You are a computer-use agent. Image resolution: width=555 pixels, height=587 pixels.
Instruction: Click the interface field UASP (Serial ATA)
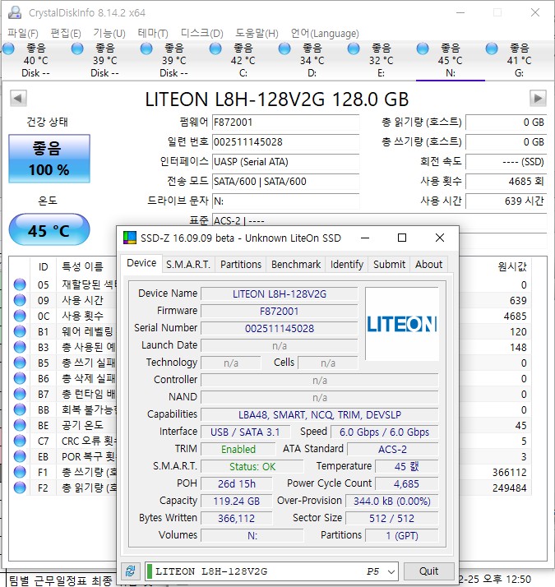tap(286, 162)
